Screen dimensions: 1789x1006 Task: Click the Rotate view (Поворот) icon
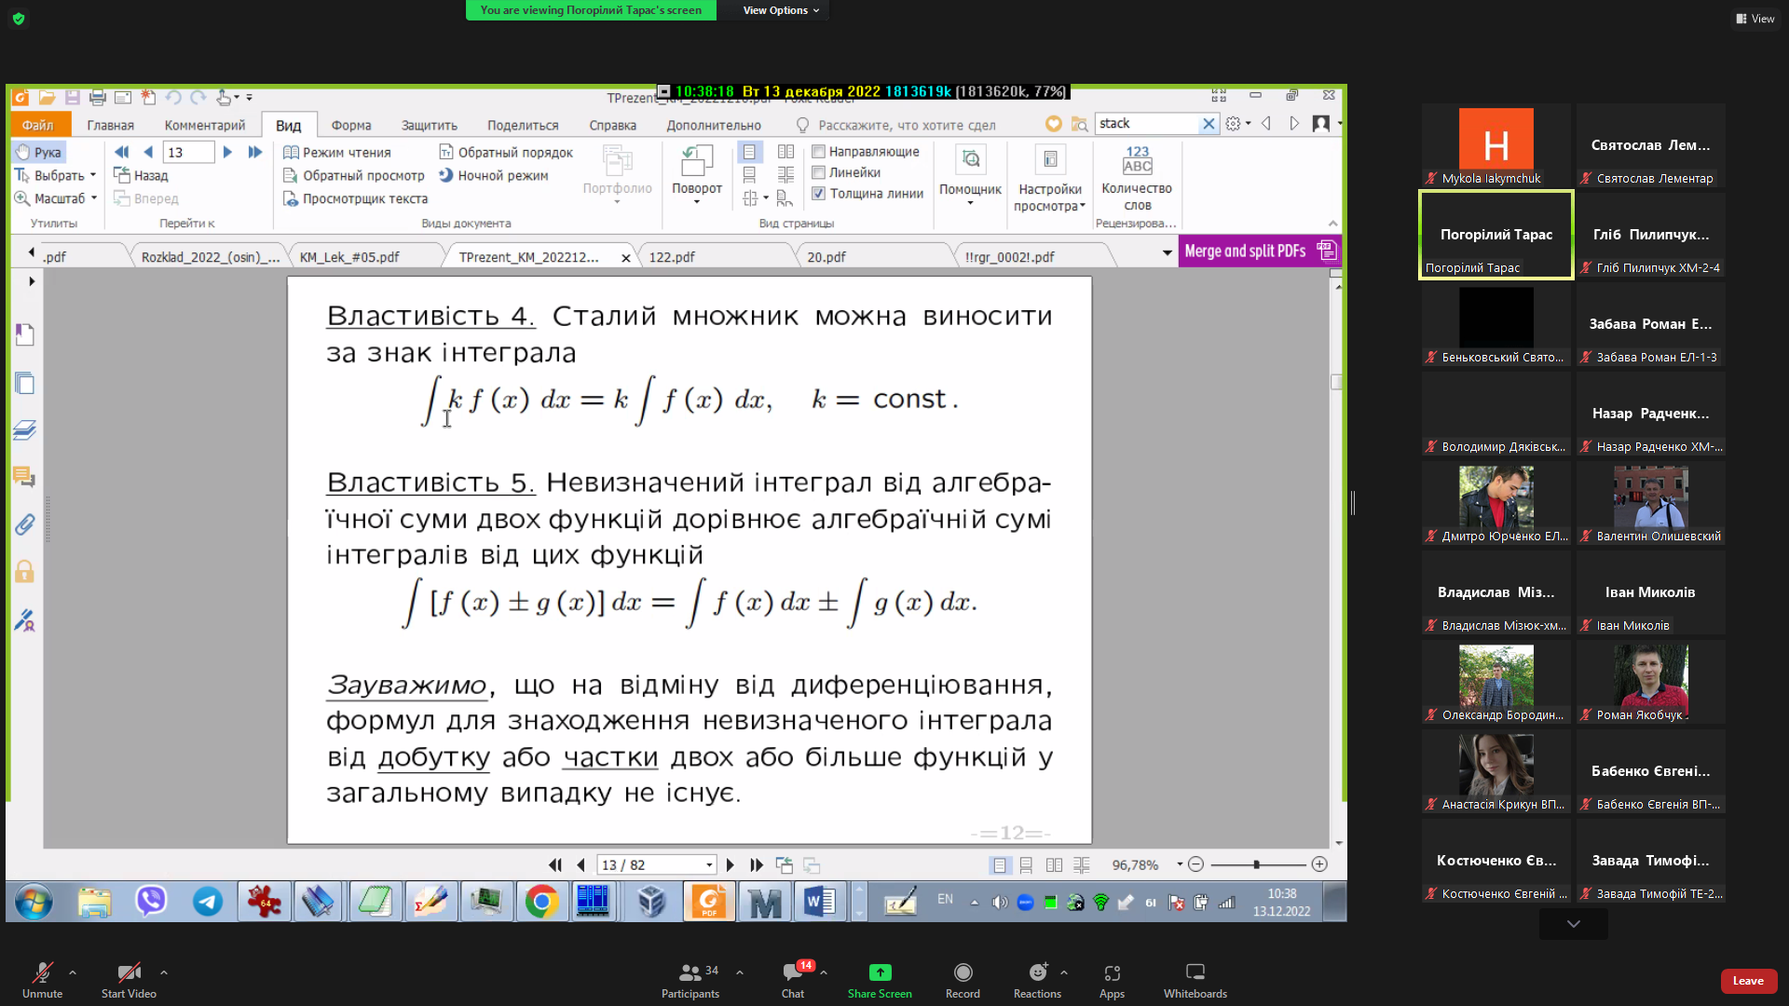tap(696, 162)
